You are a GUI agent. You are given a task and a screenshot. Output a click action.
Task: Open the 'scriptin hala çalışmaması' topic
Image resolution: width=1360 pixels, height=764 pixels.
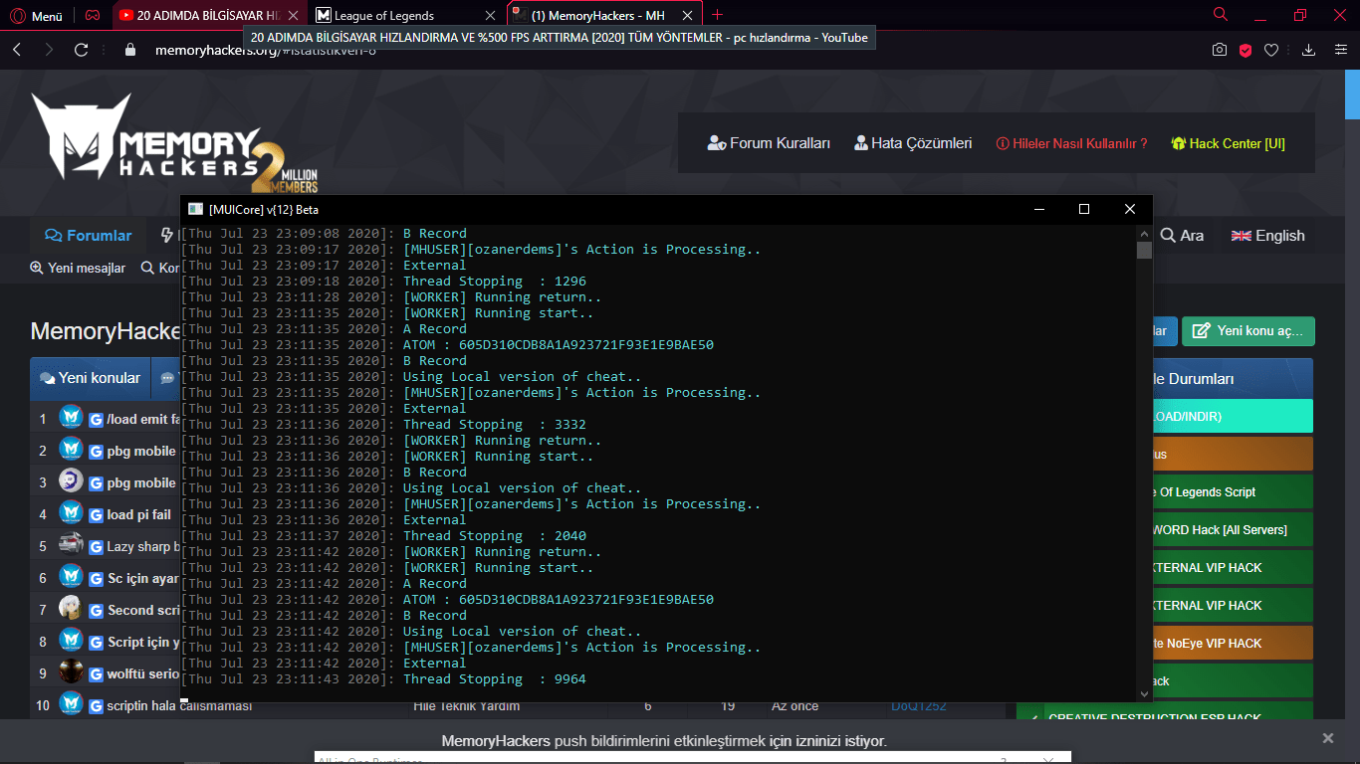[x=179, y=706]
